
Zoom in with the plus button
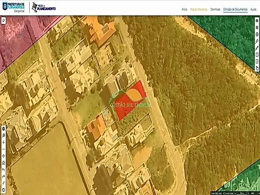pos(4,143)
